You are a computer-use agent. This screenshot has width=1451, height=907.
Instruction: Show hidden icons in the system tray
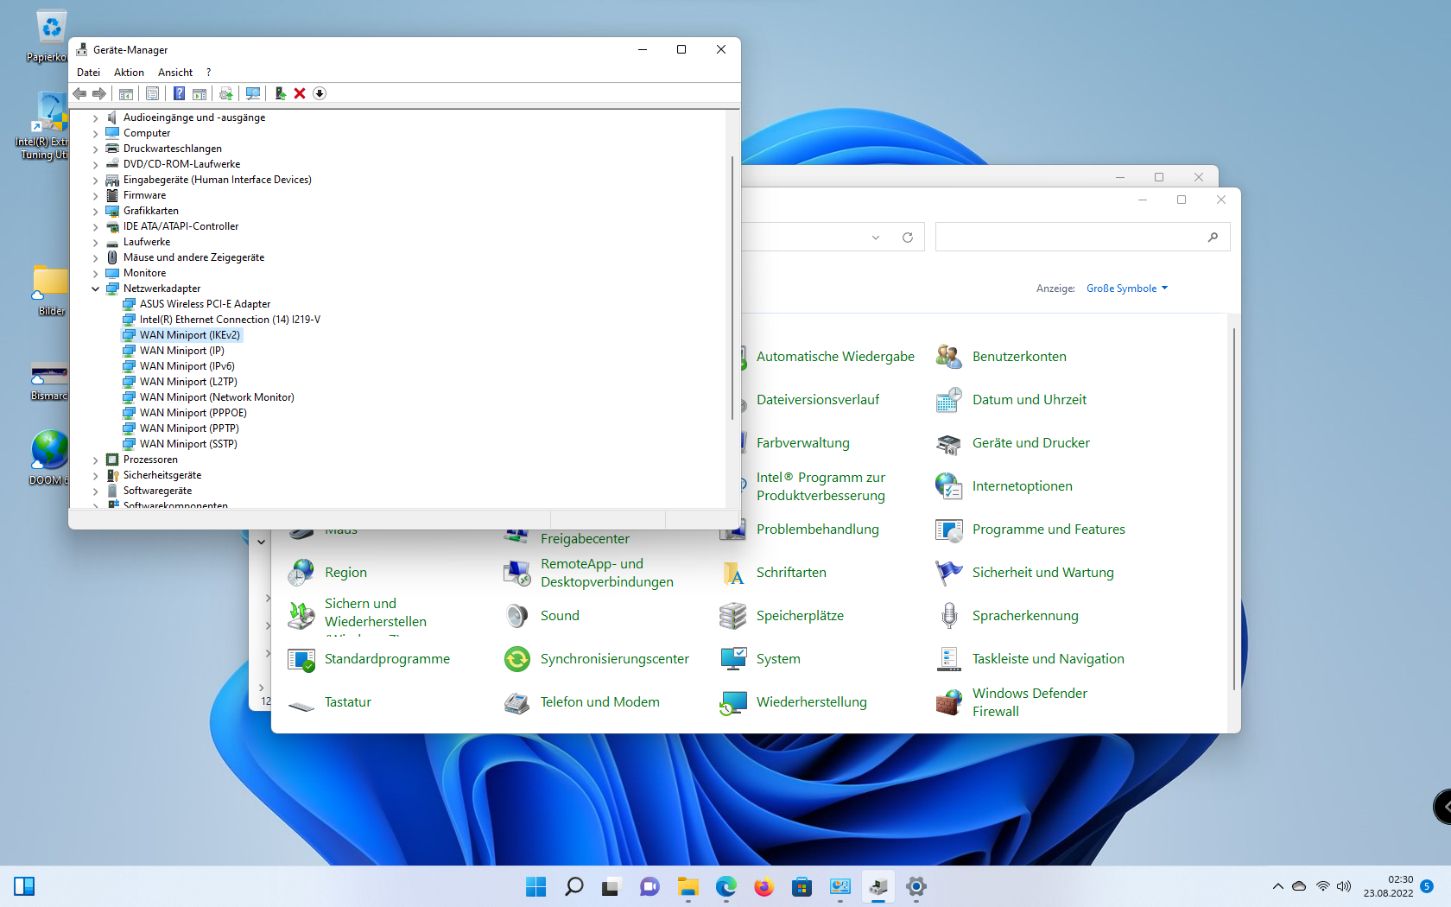(x=1277, y=886)
